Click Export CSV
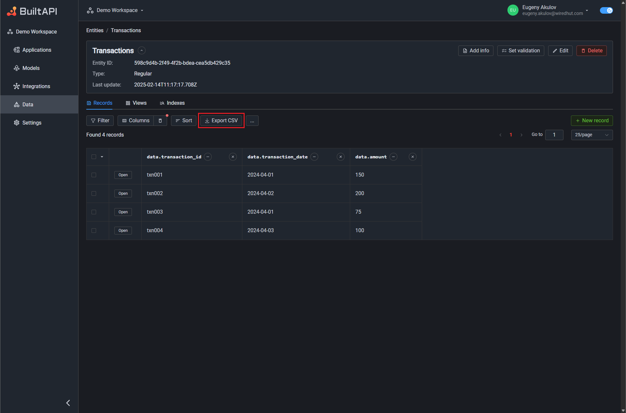The height and width of the screenshot is (413, 626). [x=221, y=120]
